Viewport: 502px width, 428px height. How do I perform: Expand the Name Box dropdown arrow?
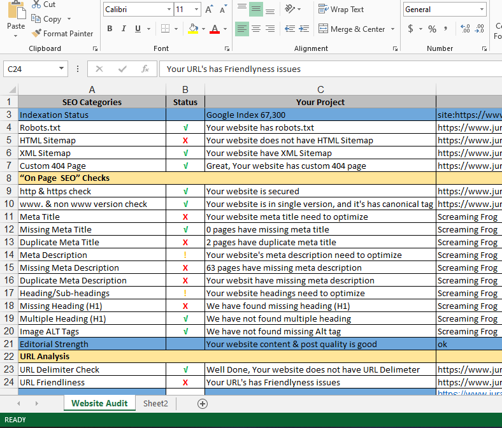[61, 69]
